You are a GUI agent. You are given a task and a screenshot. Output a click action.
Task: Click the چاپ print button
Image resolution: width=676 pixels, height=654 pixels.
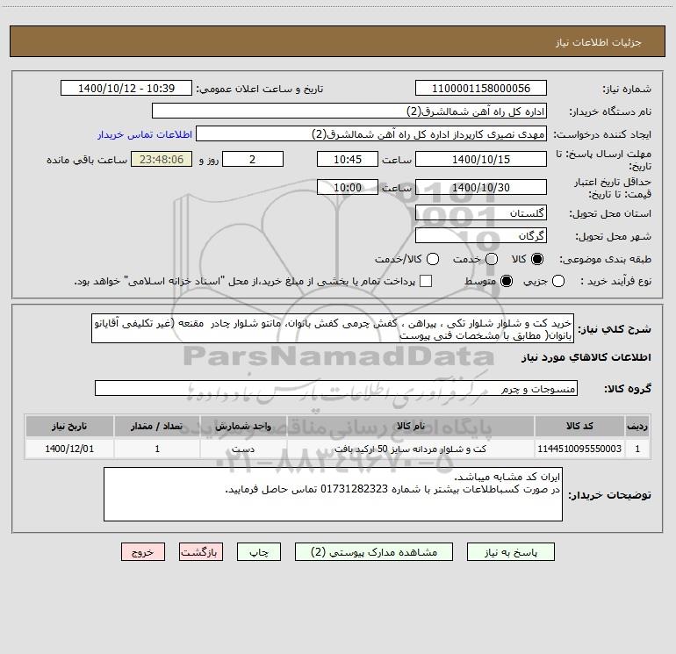coord(259,552)
